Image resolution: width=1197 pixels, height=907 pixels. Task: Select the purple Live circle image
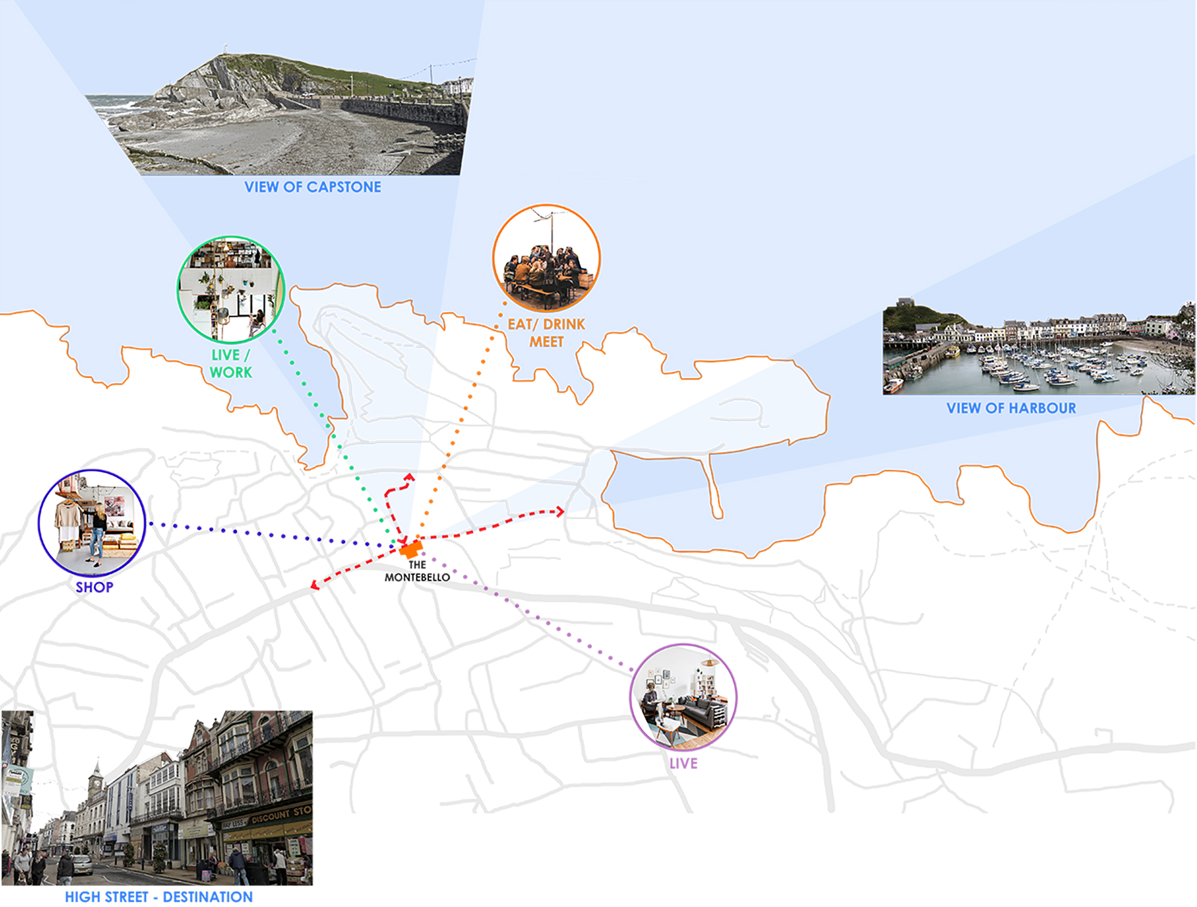tap(683, 697)
